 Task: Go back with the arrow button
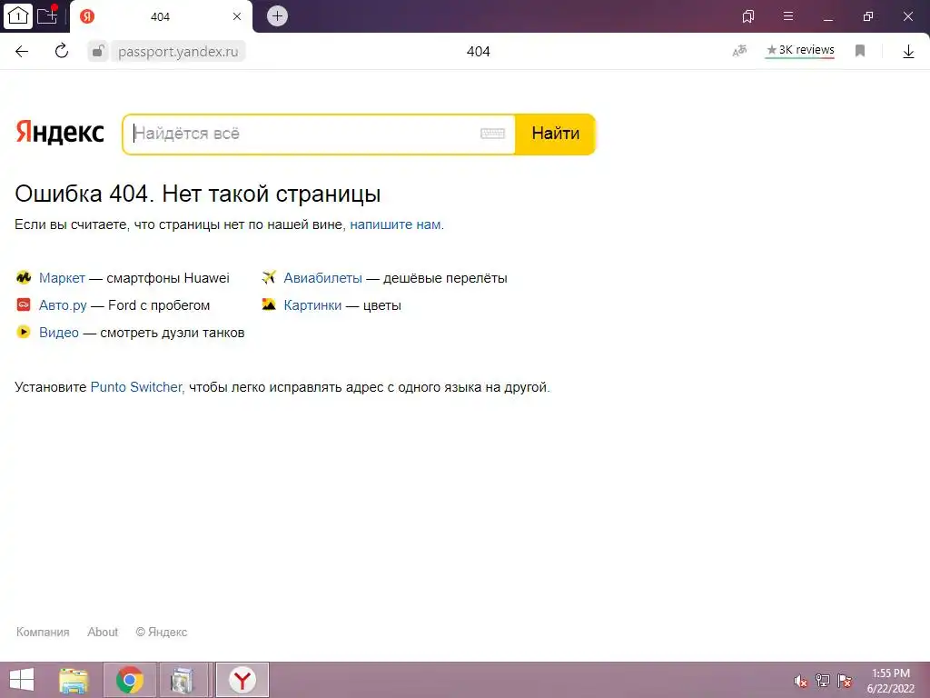point(22,52)
